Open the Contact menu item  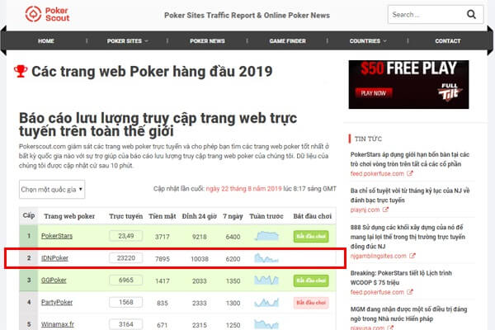[x=448, y=41]
